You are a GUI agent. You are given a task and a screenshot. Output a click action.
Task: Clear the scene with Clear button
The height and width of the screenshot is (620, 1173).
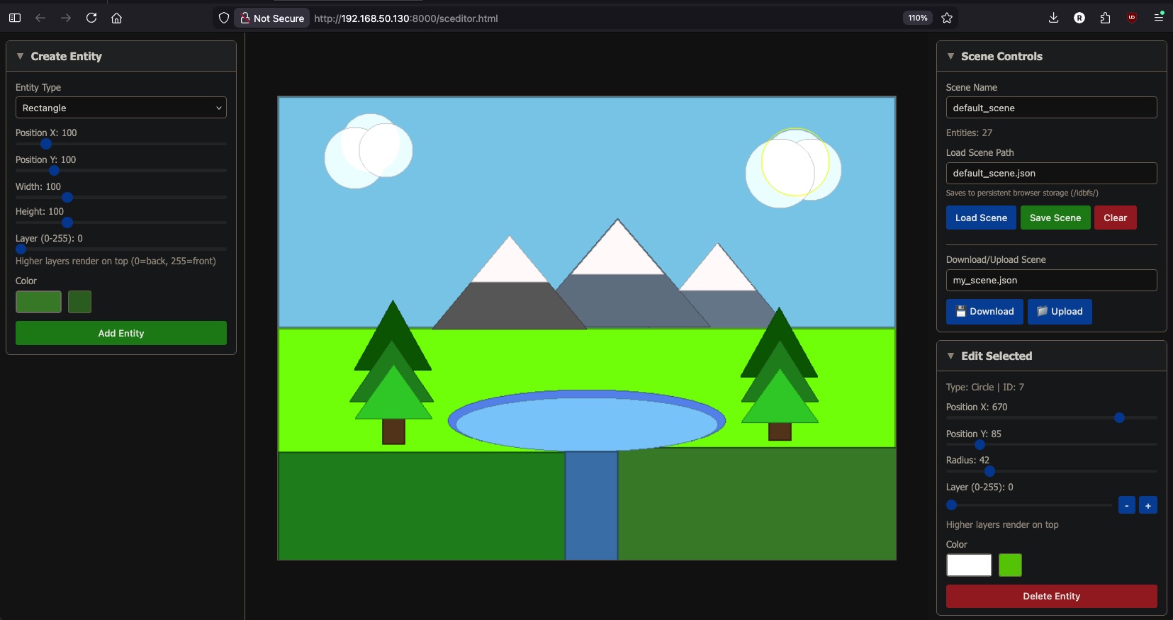(1116, 218)
